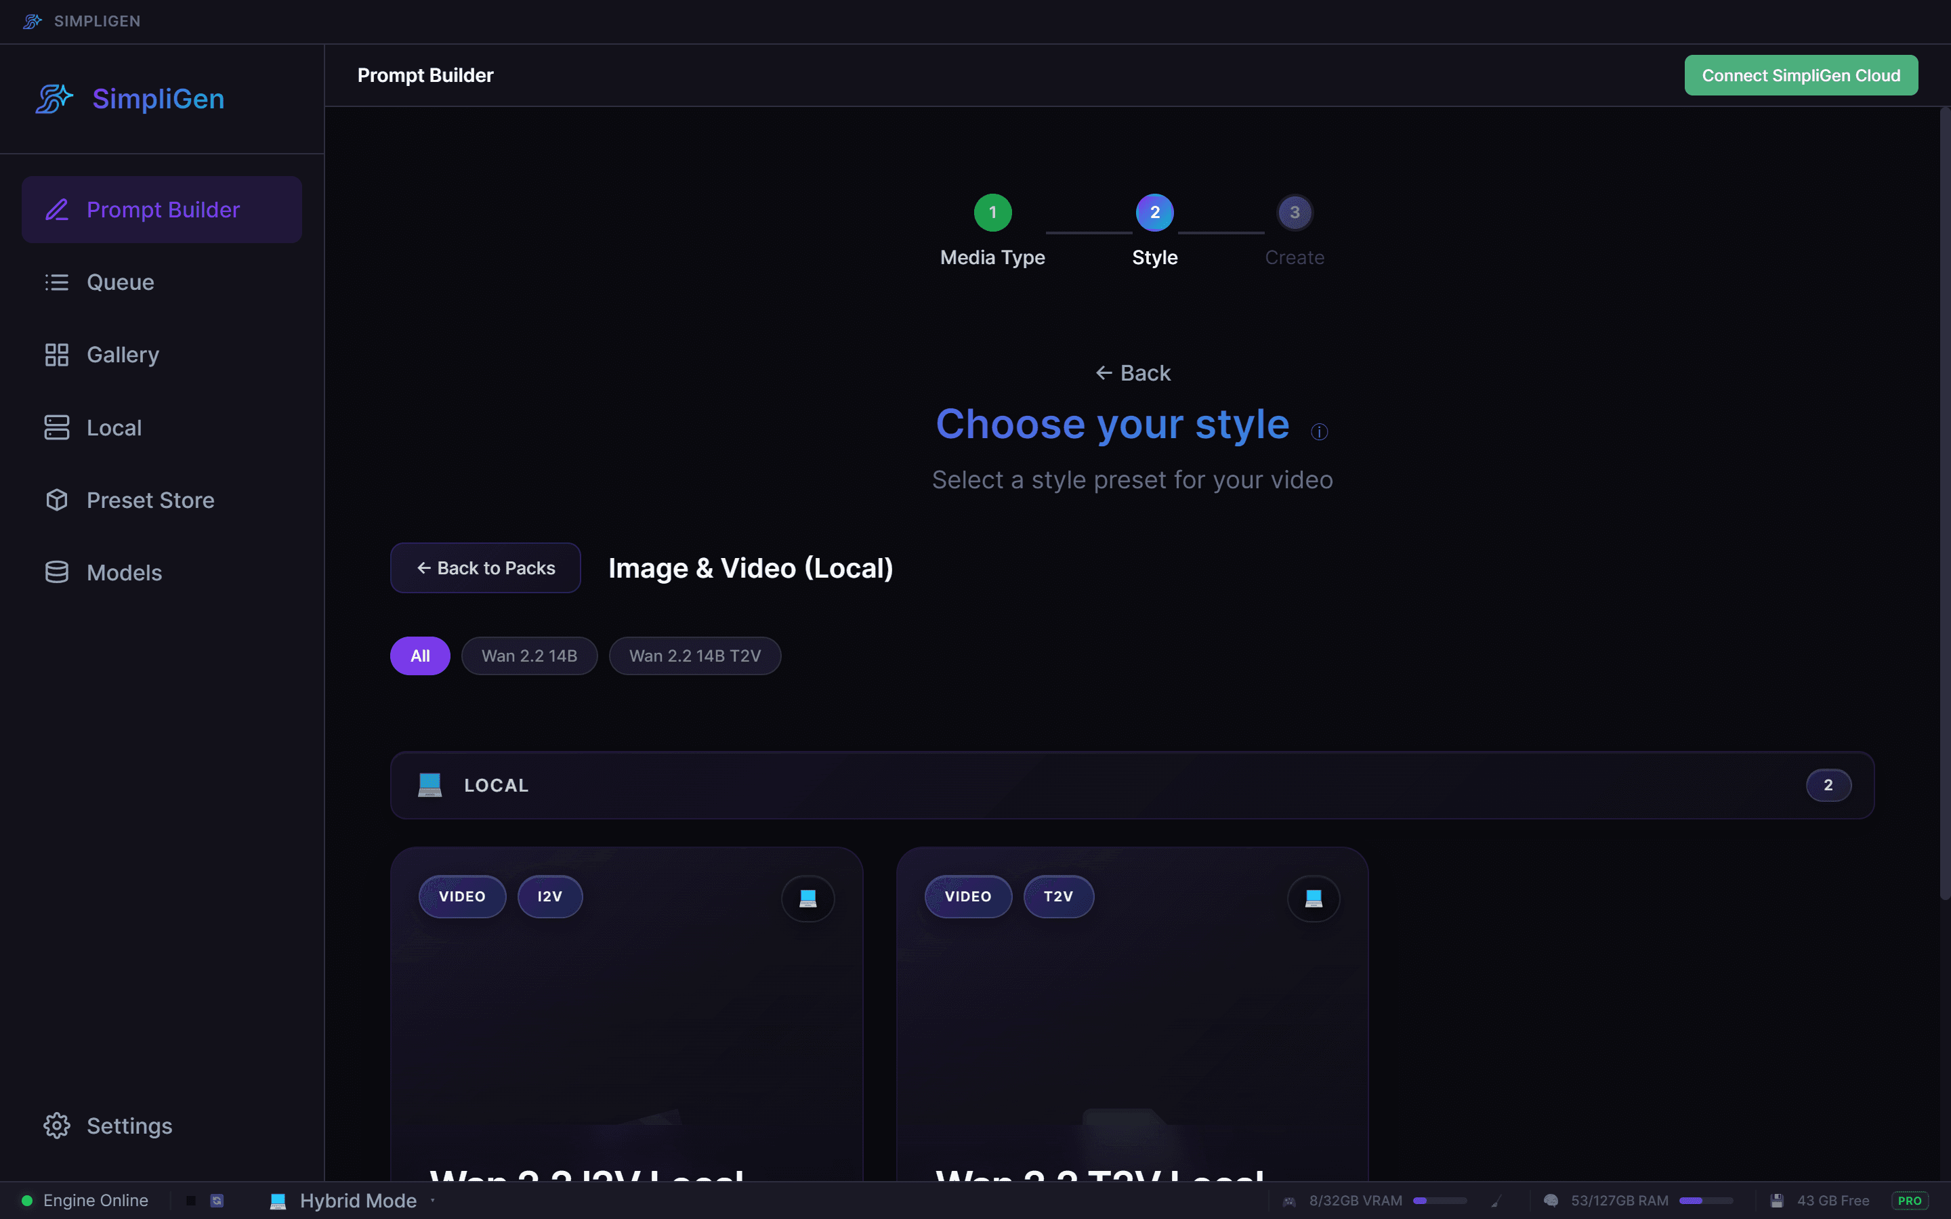Click step 3 Create circle

point(1295,213)
